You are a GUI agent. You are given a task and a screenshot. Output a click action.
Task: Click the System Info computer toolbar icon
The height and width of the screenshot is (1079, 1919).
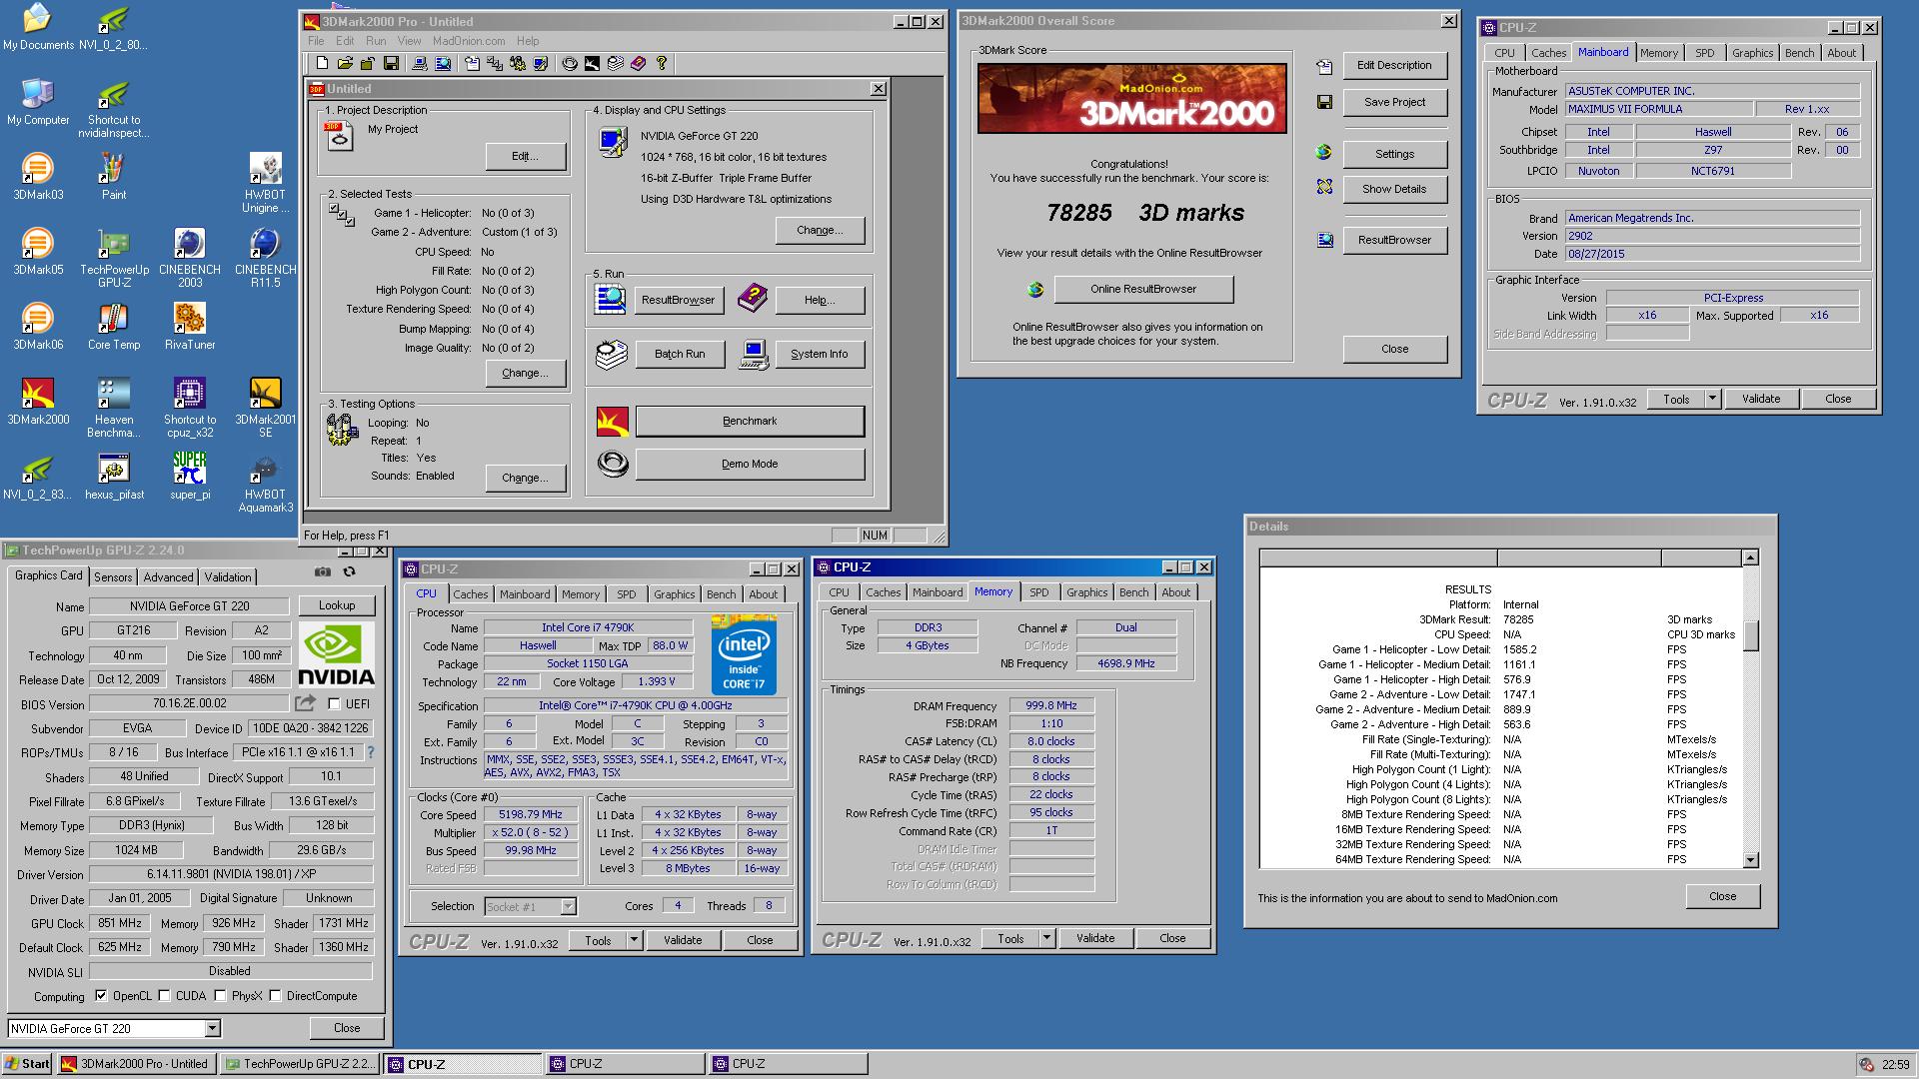tap(419, 63)
